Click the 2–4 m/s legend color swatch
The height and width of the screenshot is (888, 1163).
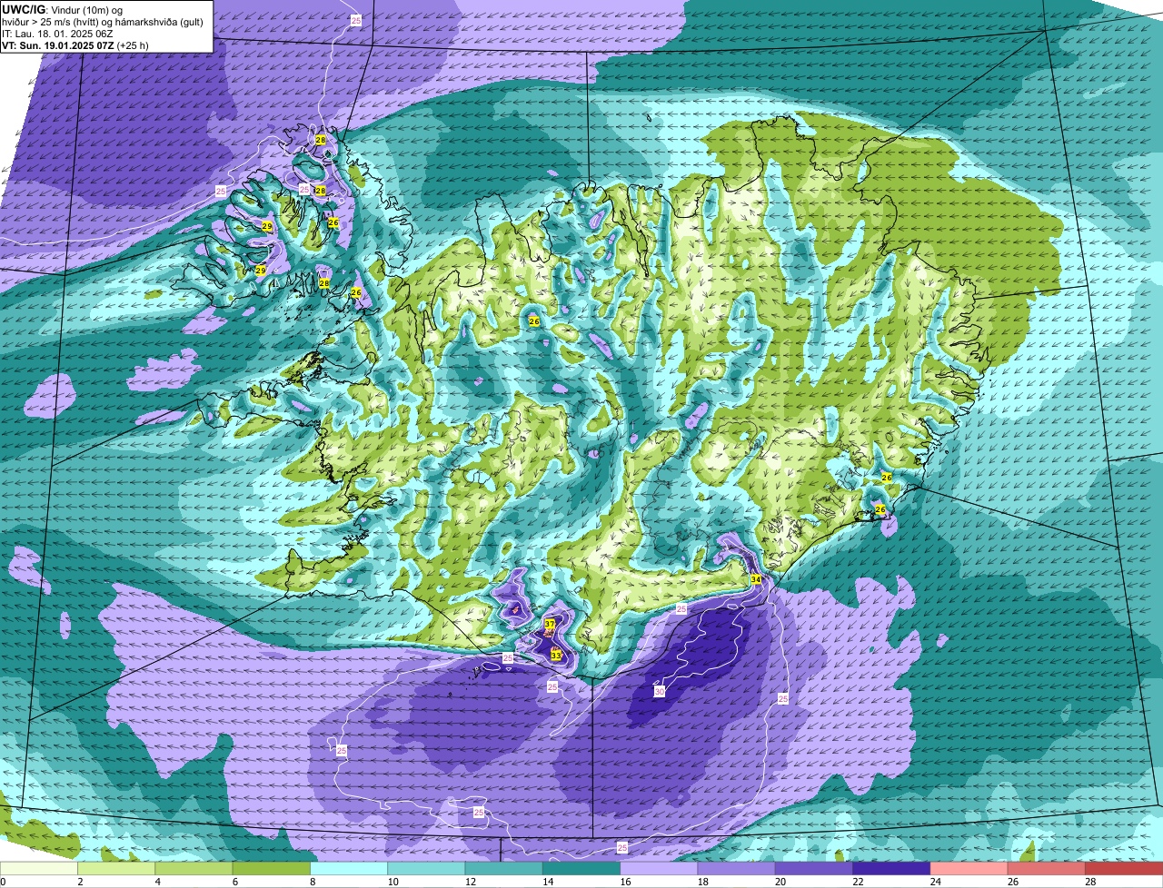pyautogui.click(x=116, y=868)
